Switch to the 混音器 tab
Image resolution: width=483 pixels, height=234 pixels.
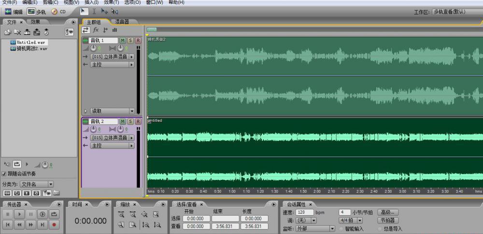click(x=122, y=22)
